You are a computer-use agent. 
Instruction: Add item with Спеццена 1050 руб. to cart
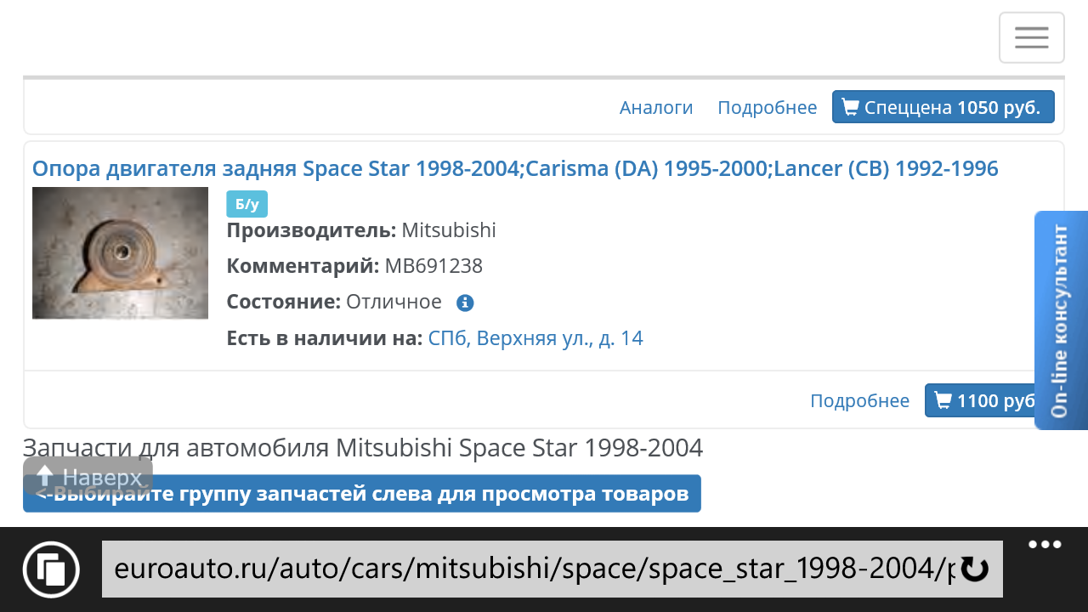coord(943,107)
